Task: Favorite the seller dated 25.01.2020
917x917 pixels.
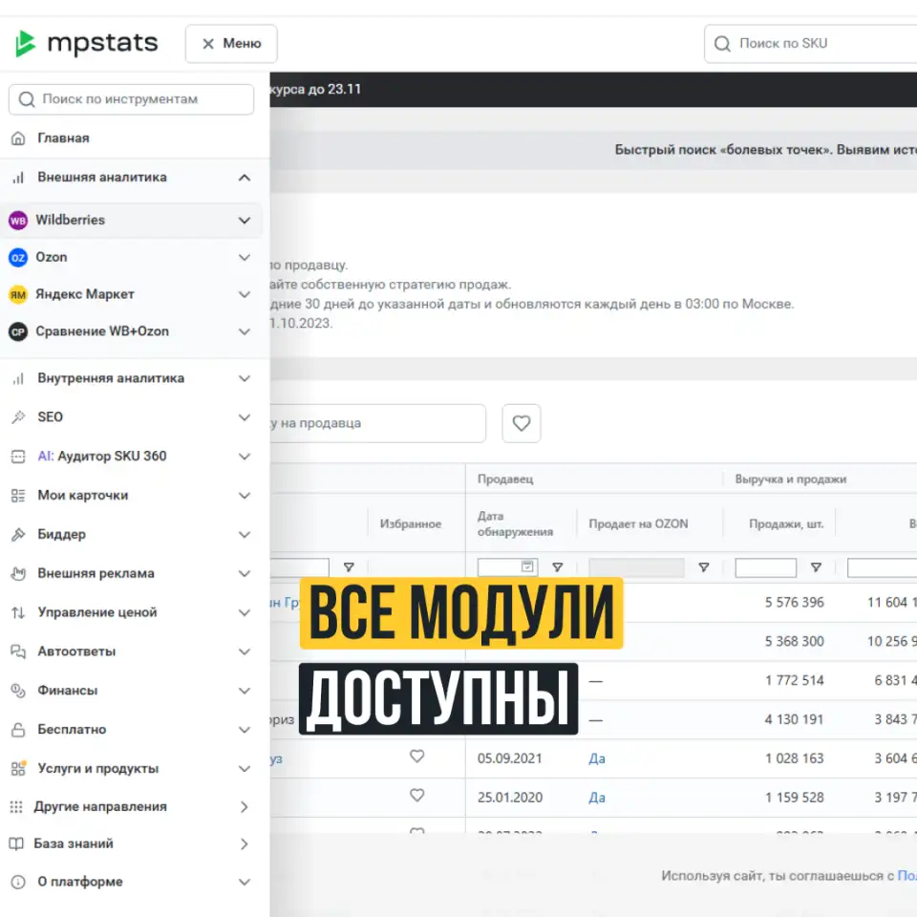Action: 417,796
